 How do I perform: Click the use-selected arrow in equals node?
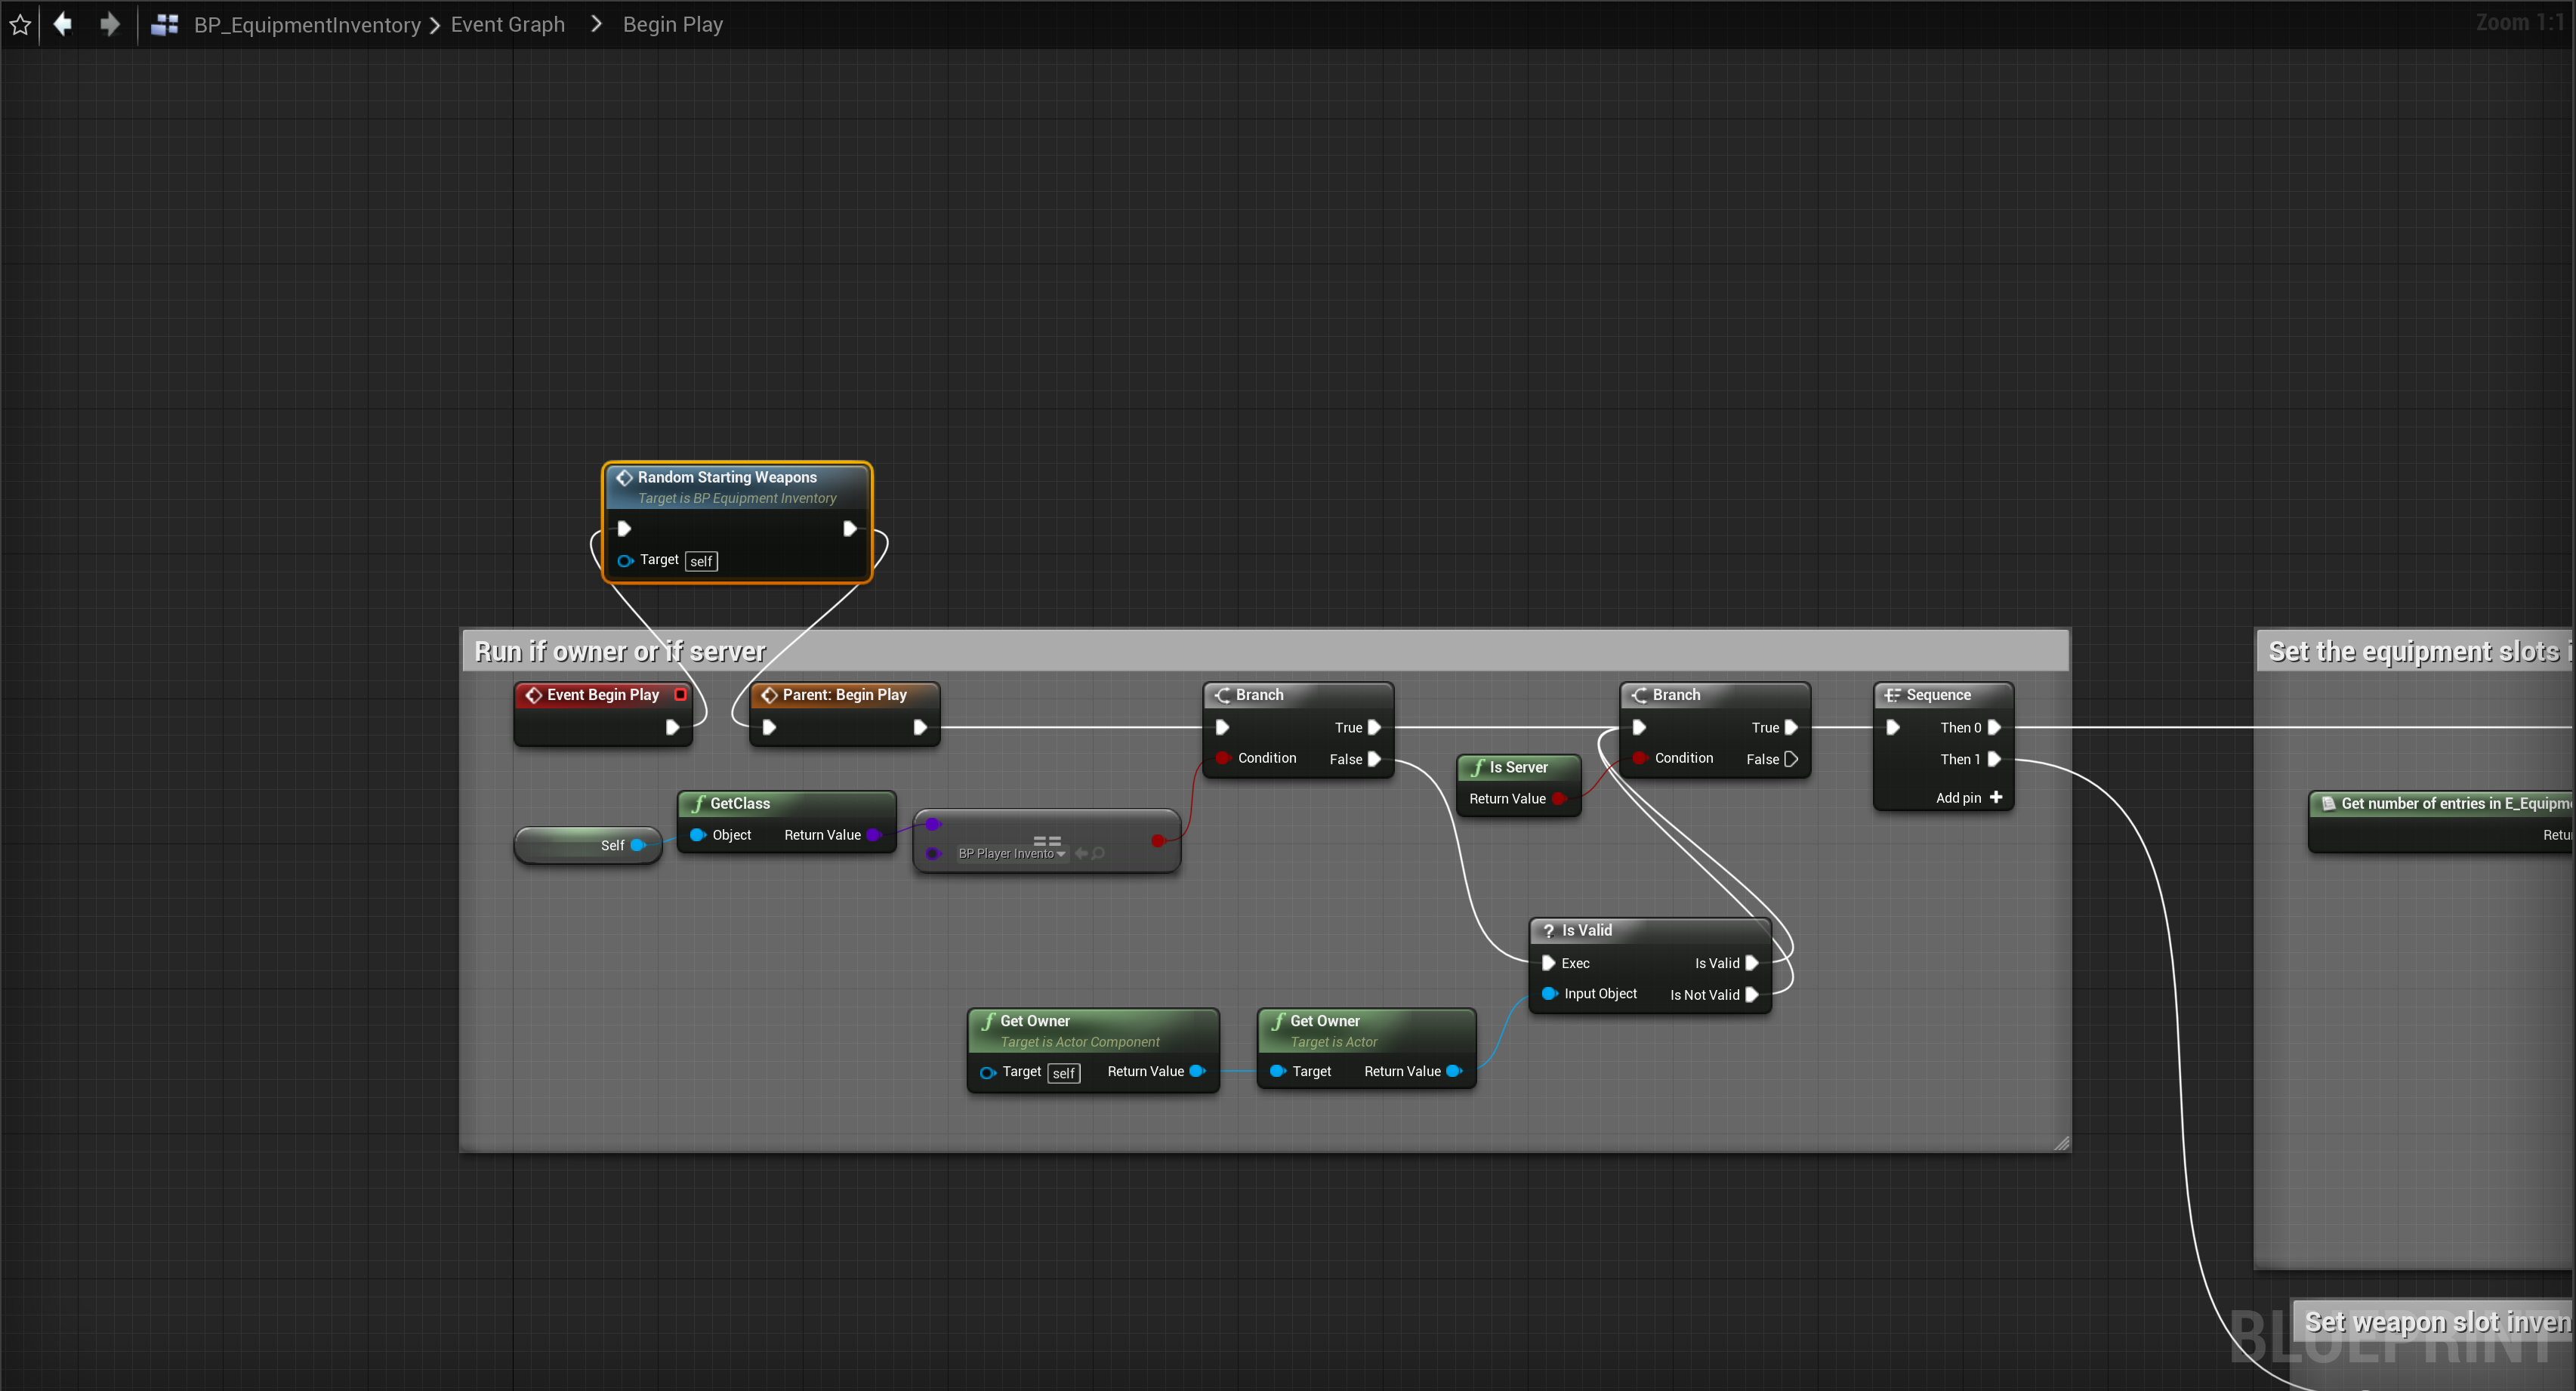click(1081, 853)
